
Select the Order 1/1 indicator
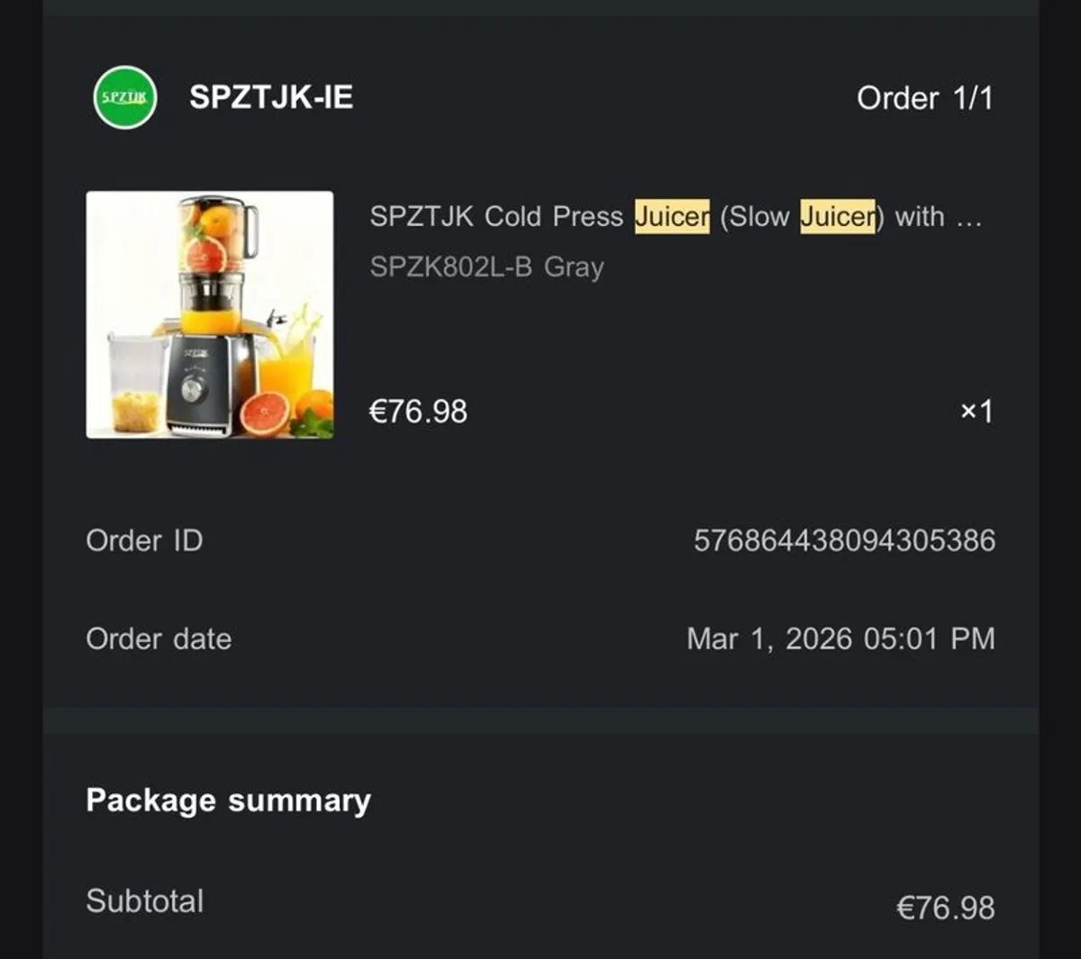click(923, 98)
